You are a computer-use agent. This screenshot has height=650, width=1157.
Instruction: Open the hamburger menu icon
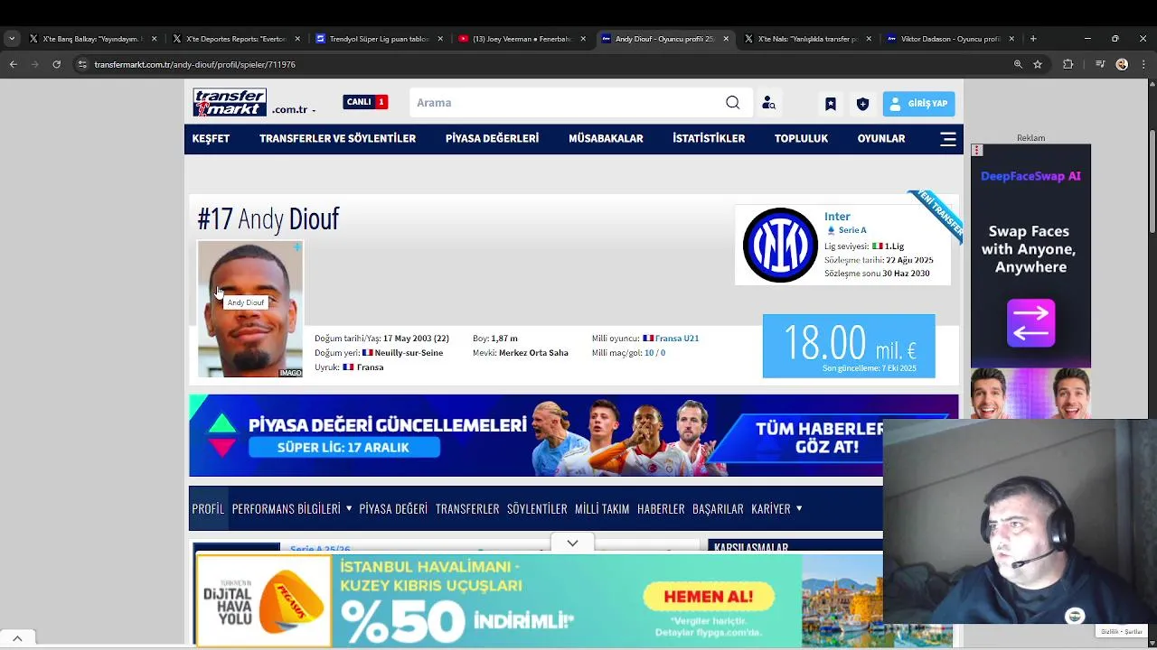tap(948, 139)
